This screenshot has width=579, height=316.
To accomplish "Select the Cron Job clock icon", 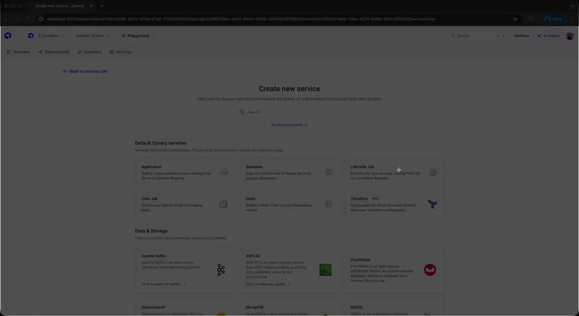I will coord(223,204).
